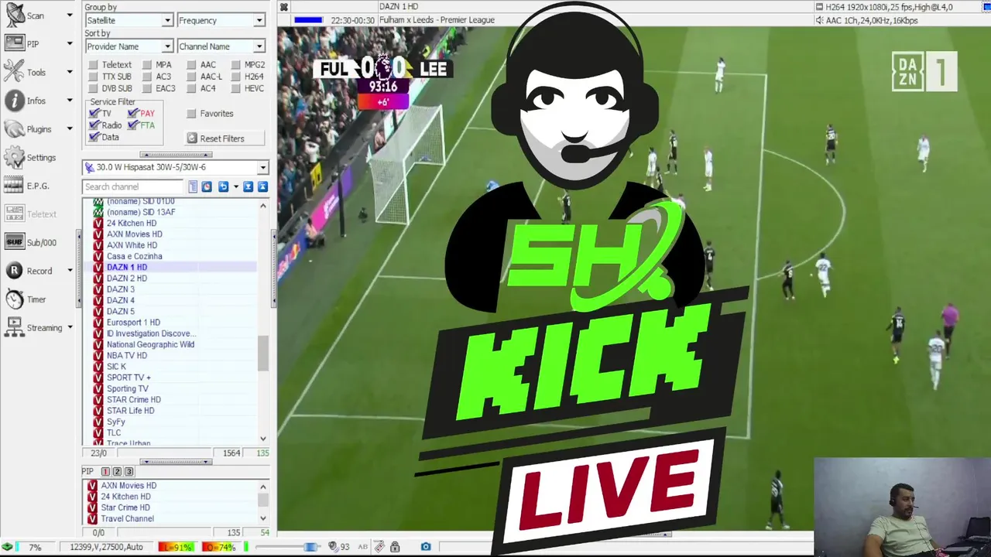The width and height of the screenshot is (991, 557).
Task: Click the AB audio icon in status bar
Action: pos(363,547)
